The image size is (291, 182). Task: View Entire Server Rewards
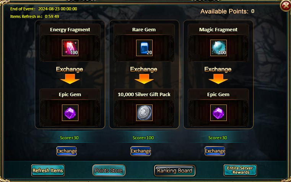240,170
